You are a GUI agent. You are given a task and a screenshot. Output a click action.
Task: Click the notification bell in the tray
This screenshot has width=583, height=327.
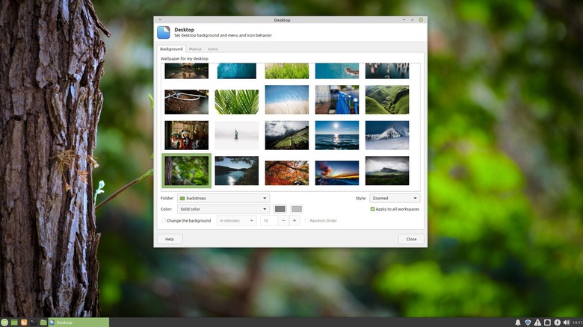517,322
